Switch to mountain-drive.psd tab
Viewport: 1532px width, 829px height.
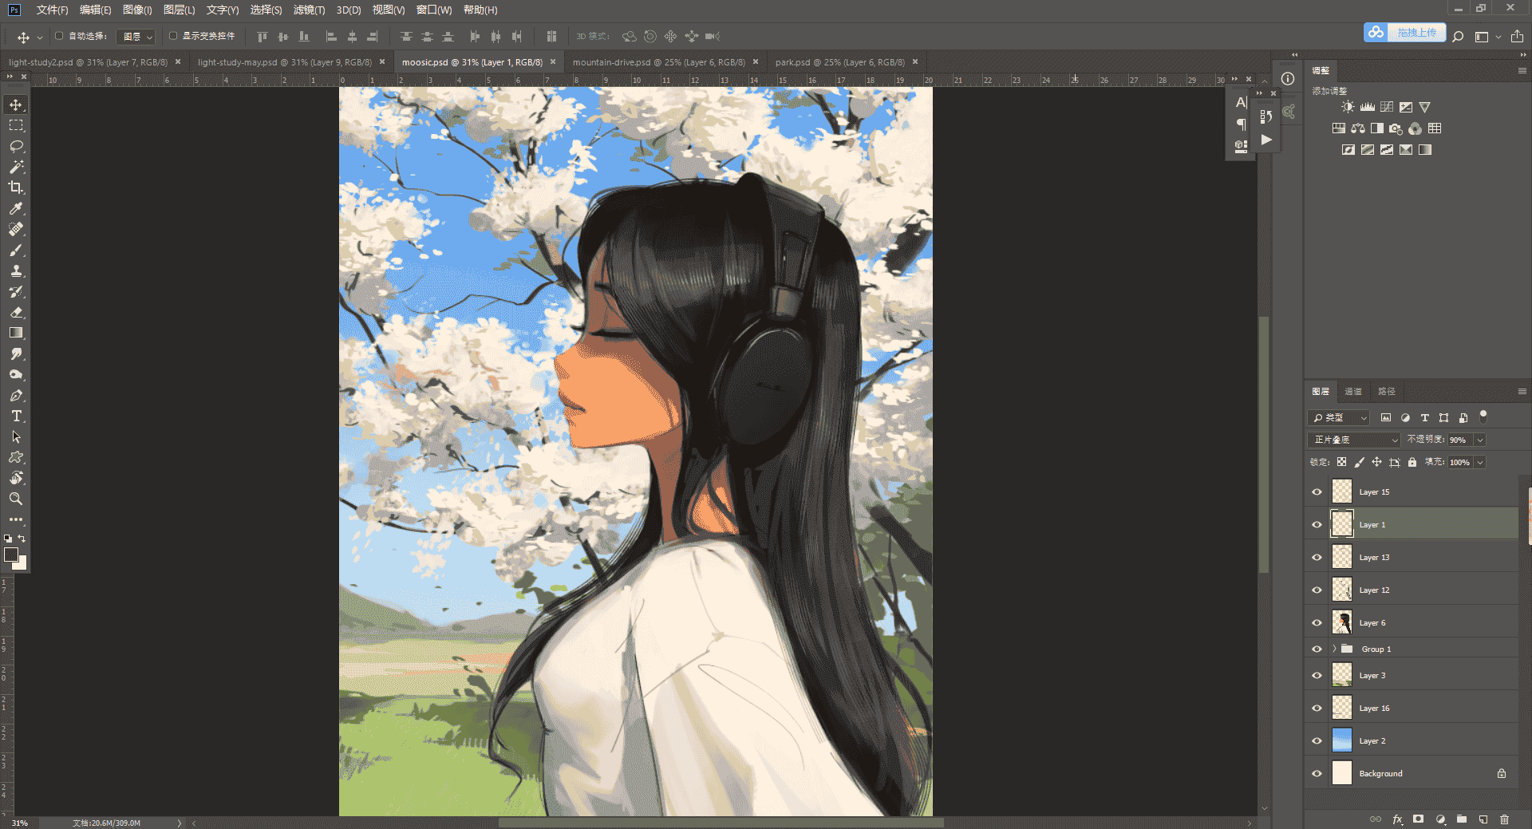659,62
